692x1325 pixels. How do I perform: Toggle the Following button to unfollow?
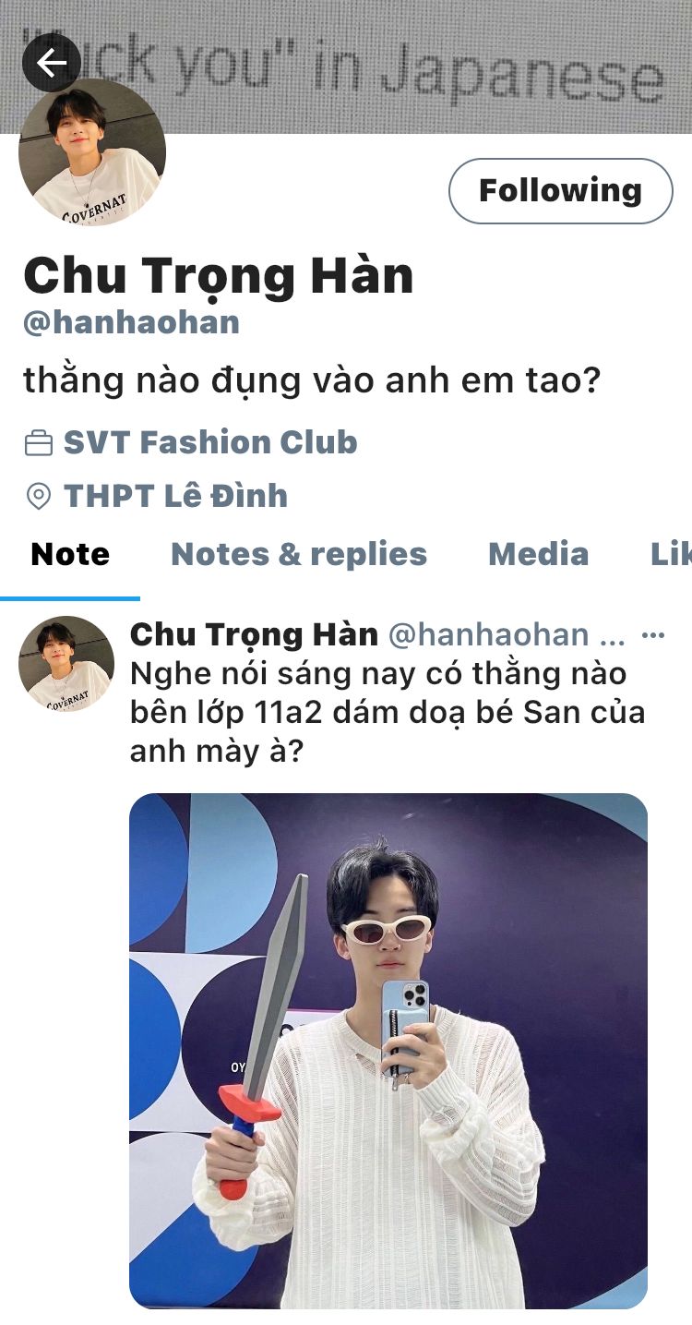(561, 191)
